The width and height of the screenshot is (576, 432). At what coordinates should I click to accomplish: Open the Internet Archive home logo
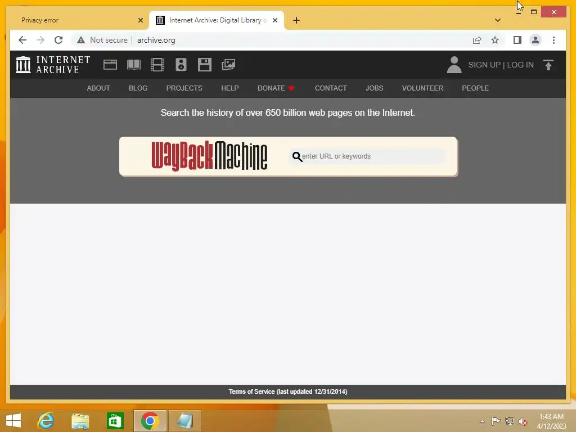[52, 65]
